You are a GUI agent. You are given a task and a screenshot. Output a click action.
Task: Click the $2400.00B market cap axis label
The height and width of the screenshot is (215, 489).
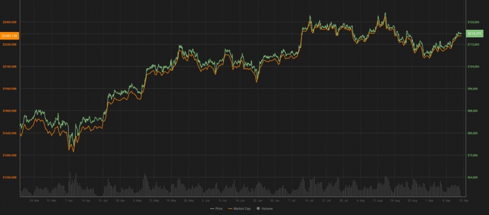pyautogui.click(x=9, y=22)
